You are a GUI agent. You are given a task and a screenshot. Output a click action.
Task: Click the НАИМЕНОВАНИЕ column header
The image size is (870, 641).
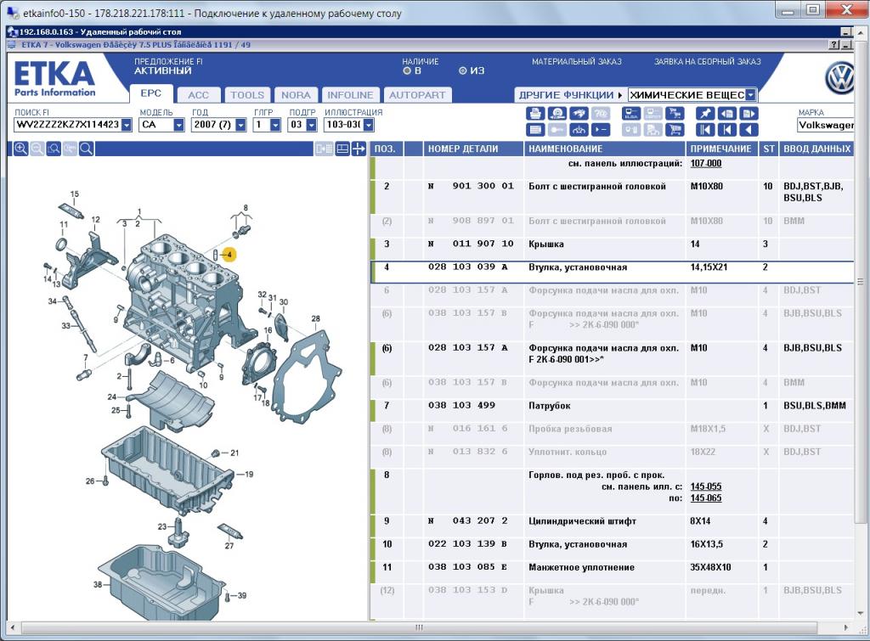605,149
